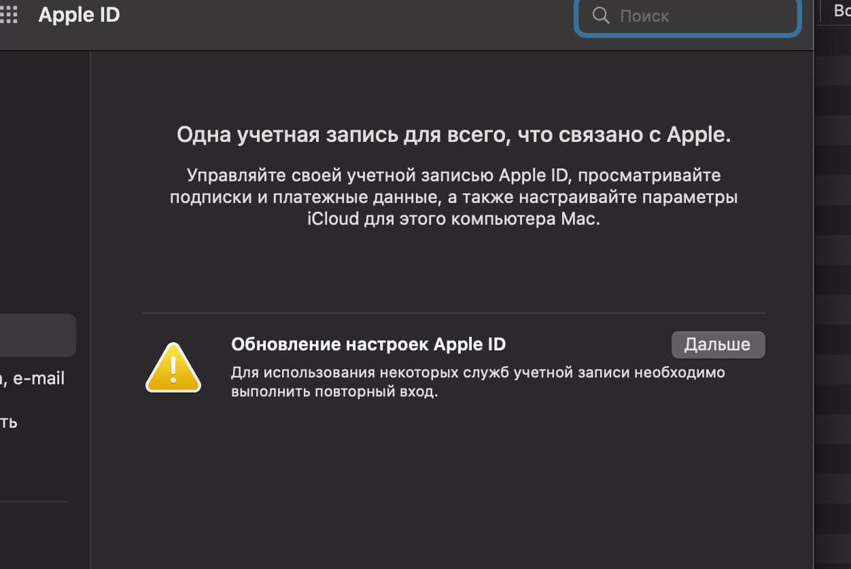Screen dimensions: 851x569
Task: Click the divider line above the update notice
Action: point(453,313)
